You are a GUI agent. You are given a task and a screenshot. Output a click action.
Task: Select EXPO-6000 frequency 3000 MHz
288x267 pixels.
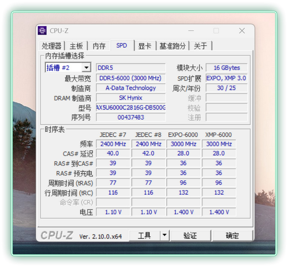(x=184, y=144)
